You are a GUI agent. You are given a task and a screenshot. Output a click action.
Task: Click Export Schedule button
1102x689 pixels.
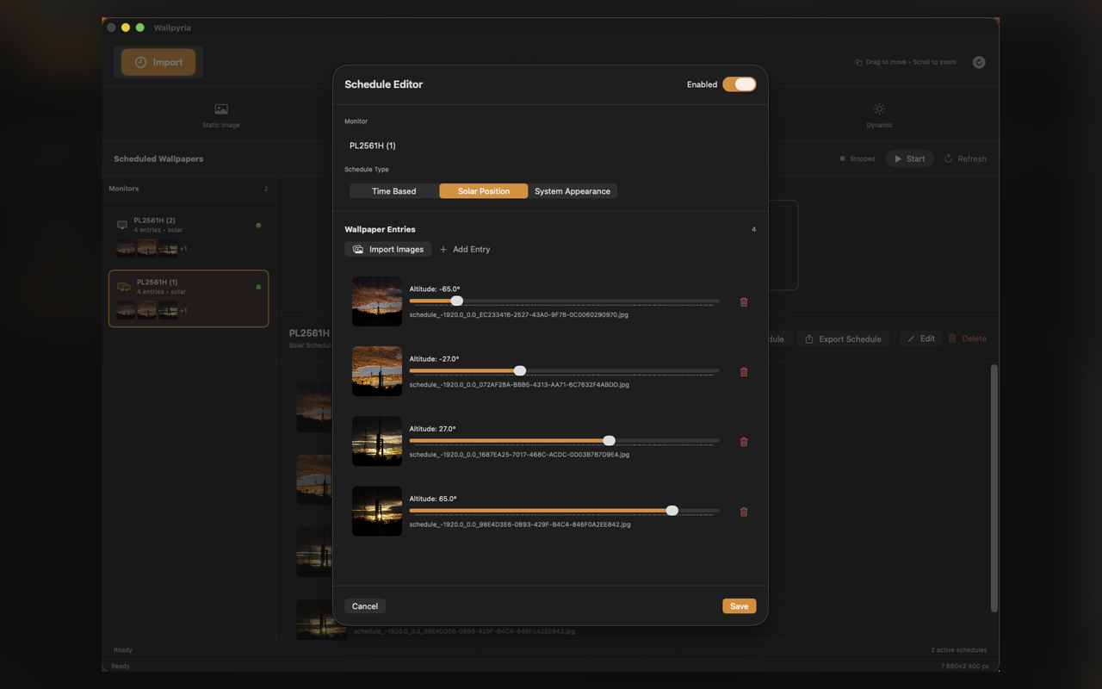pyautogui.click(x=843, y=338)
